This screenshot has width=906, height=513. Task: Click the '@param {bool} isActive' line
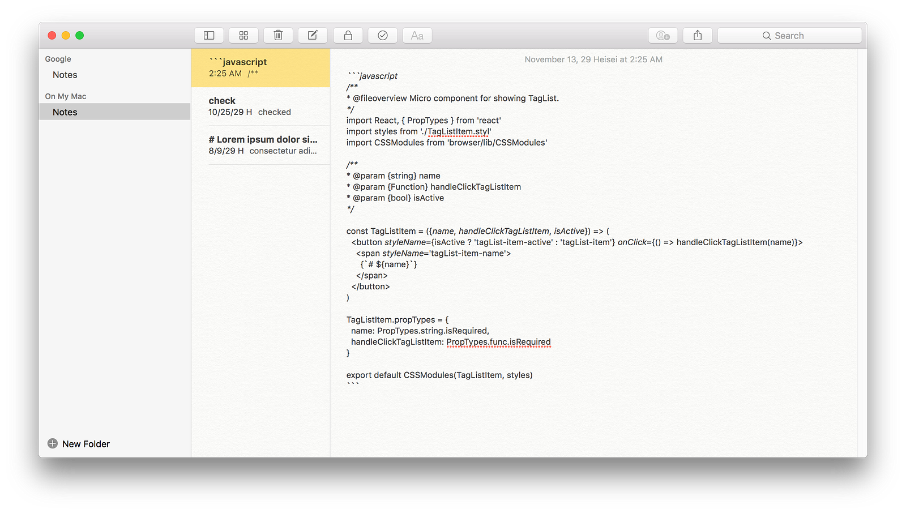coord(395,198)
